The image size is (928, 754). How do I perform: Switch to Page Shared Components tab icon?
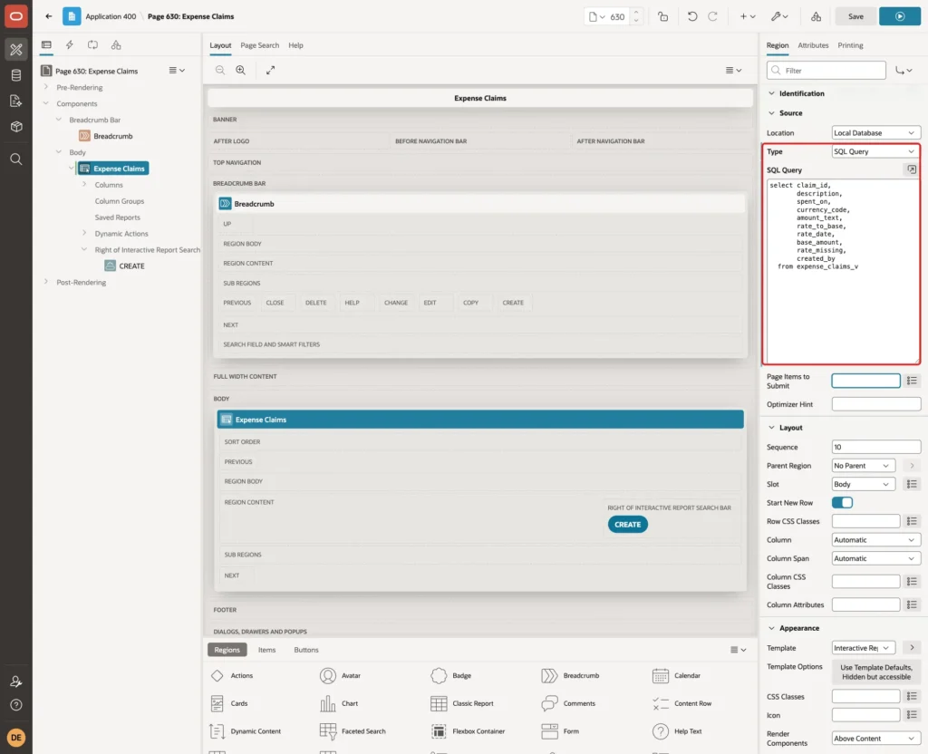pyautogui.click(x=116, y=45)
